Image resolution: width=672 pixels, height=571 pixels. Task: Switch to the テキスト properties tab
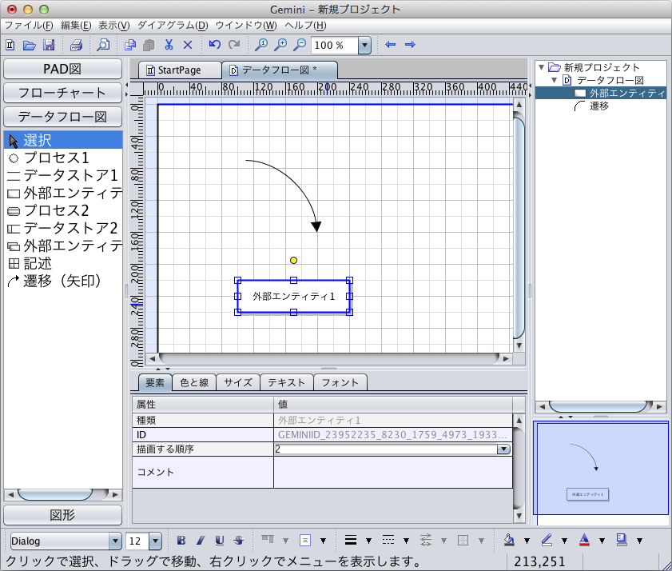(286, 383)
